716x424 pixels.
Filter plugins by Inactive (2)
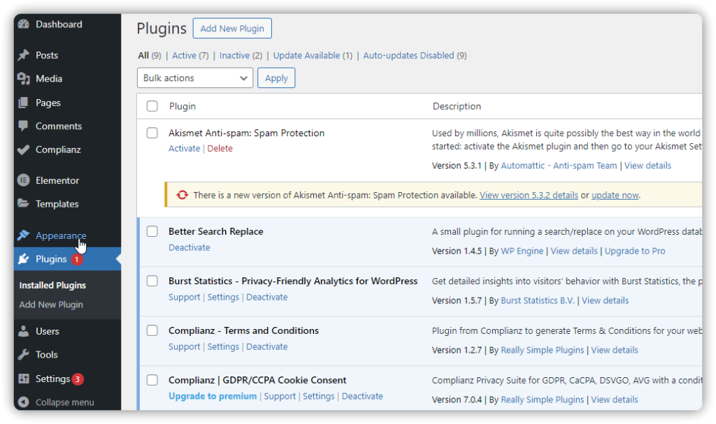[x=241, y=56]
